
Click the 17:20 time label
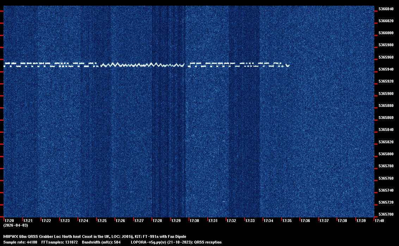9,221
